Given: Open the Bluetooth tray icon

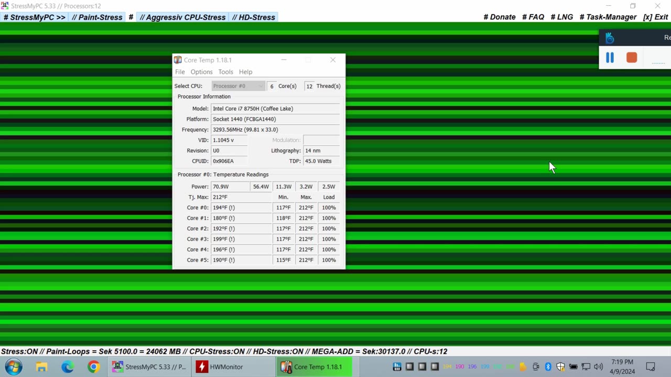Looking at the screenshot, I should pos(548,367).
